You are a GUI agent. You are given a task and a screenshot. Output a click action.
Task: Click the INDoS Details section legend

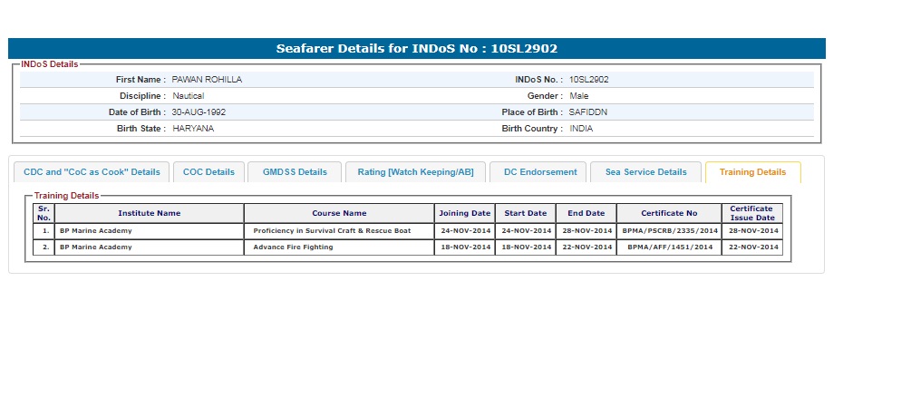tap(49, 63)
